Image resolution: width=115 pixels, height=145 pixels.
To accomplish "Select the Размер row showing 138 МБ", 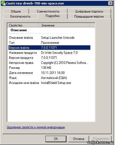I will (49, 68).
